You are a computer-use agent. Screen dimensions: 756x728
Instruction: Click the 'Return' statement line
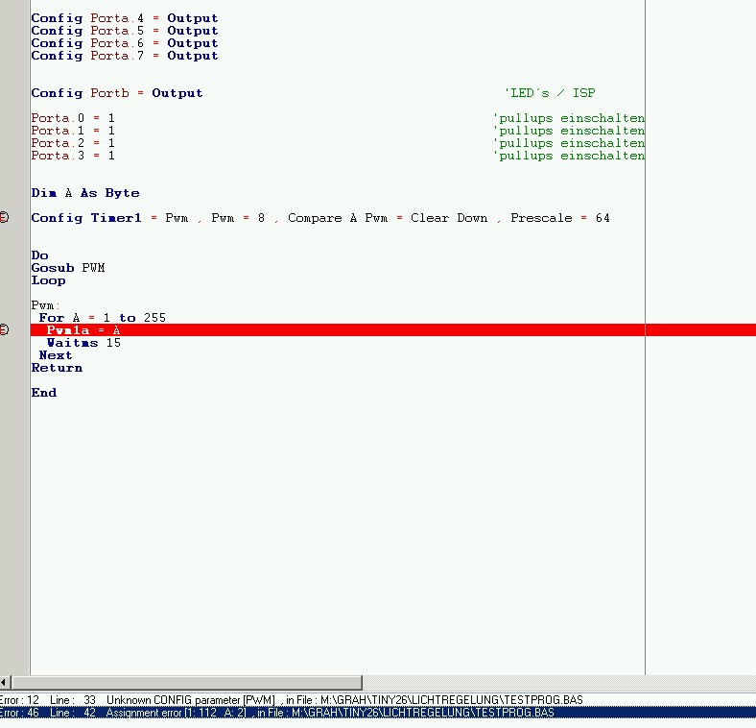[57, 369]
